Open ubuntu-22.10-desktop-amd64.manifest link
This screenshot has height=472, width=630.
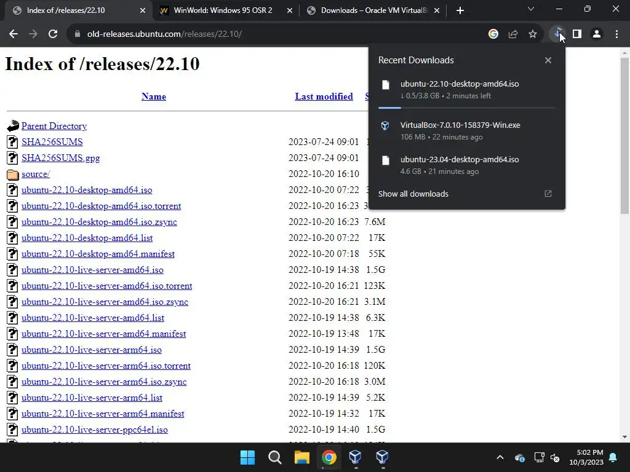click(98, 254)
